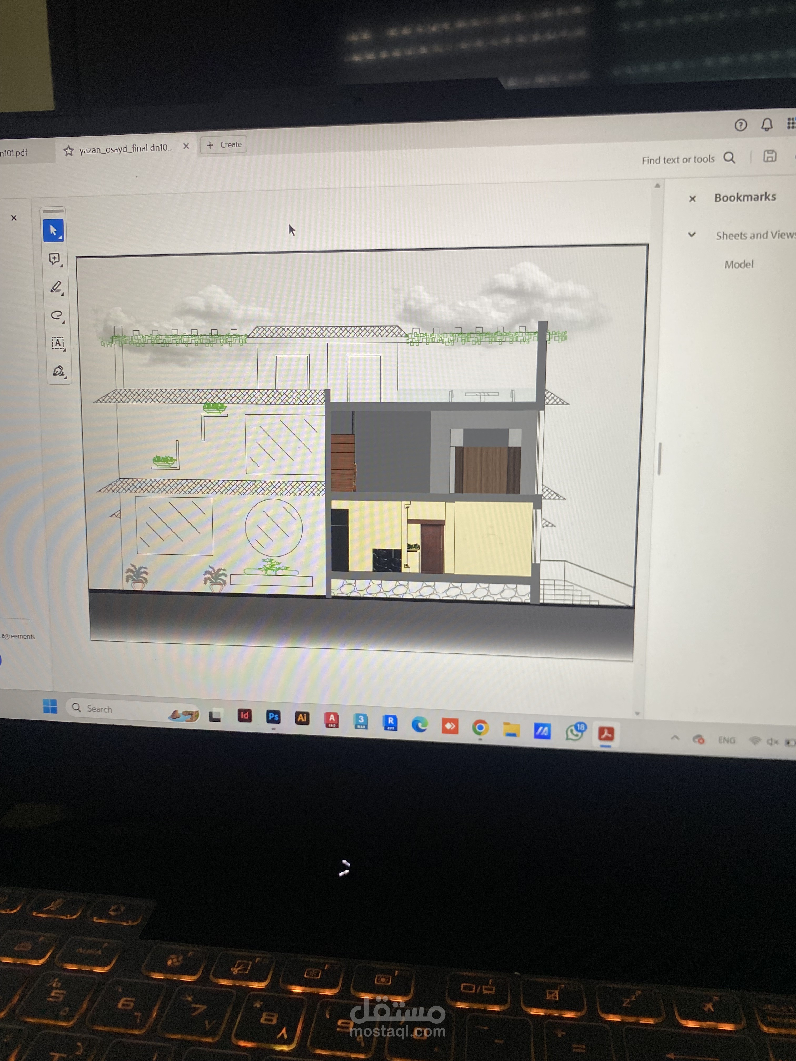796x1061 pixels.
Task: Switch to Google Chrome on taskbar
Action: tap(480, 728)
